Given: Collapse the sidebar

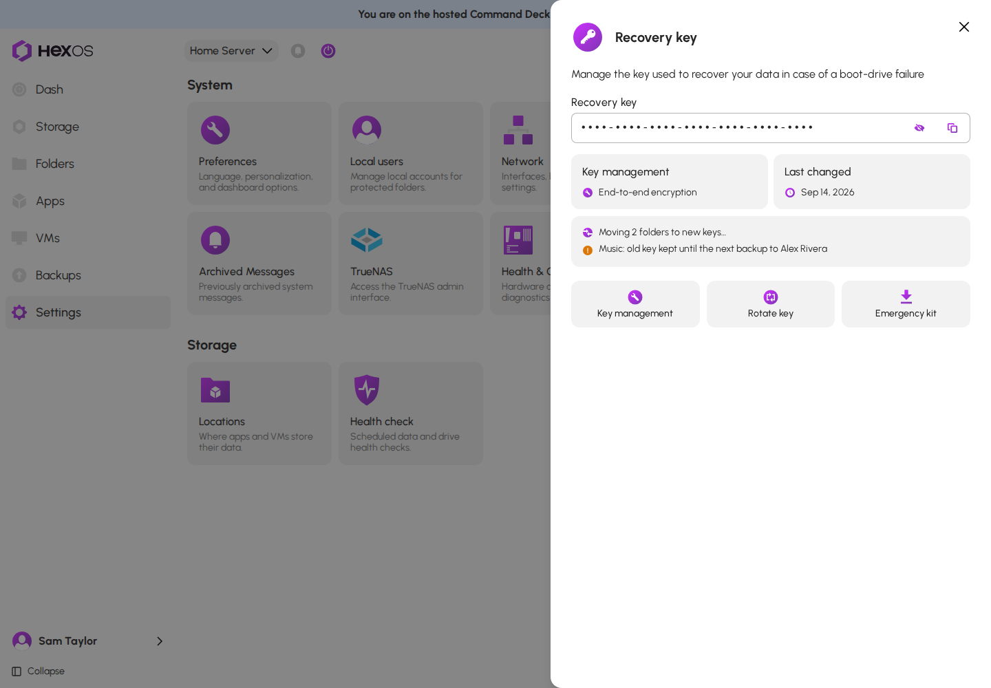Looking at the screenshot, I should [x=39, y=671].
